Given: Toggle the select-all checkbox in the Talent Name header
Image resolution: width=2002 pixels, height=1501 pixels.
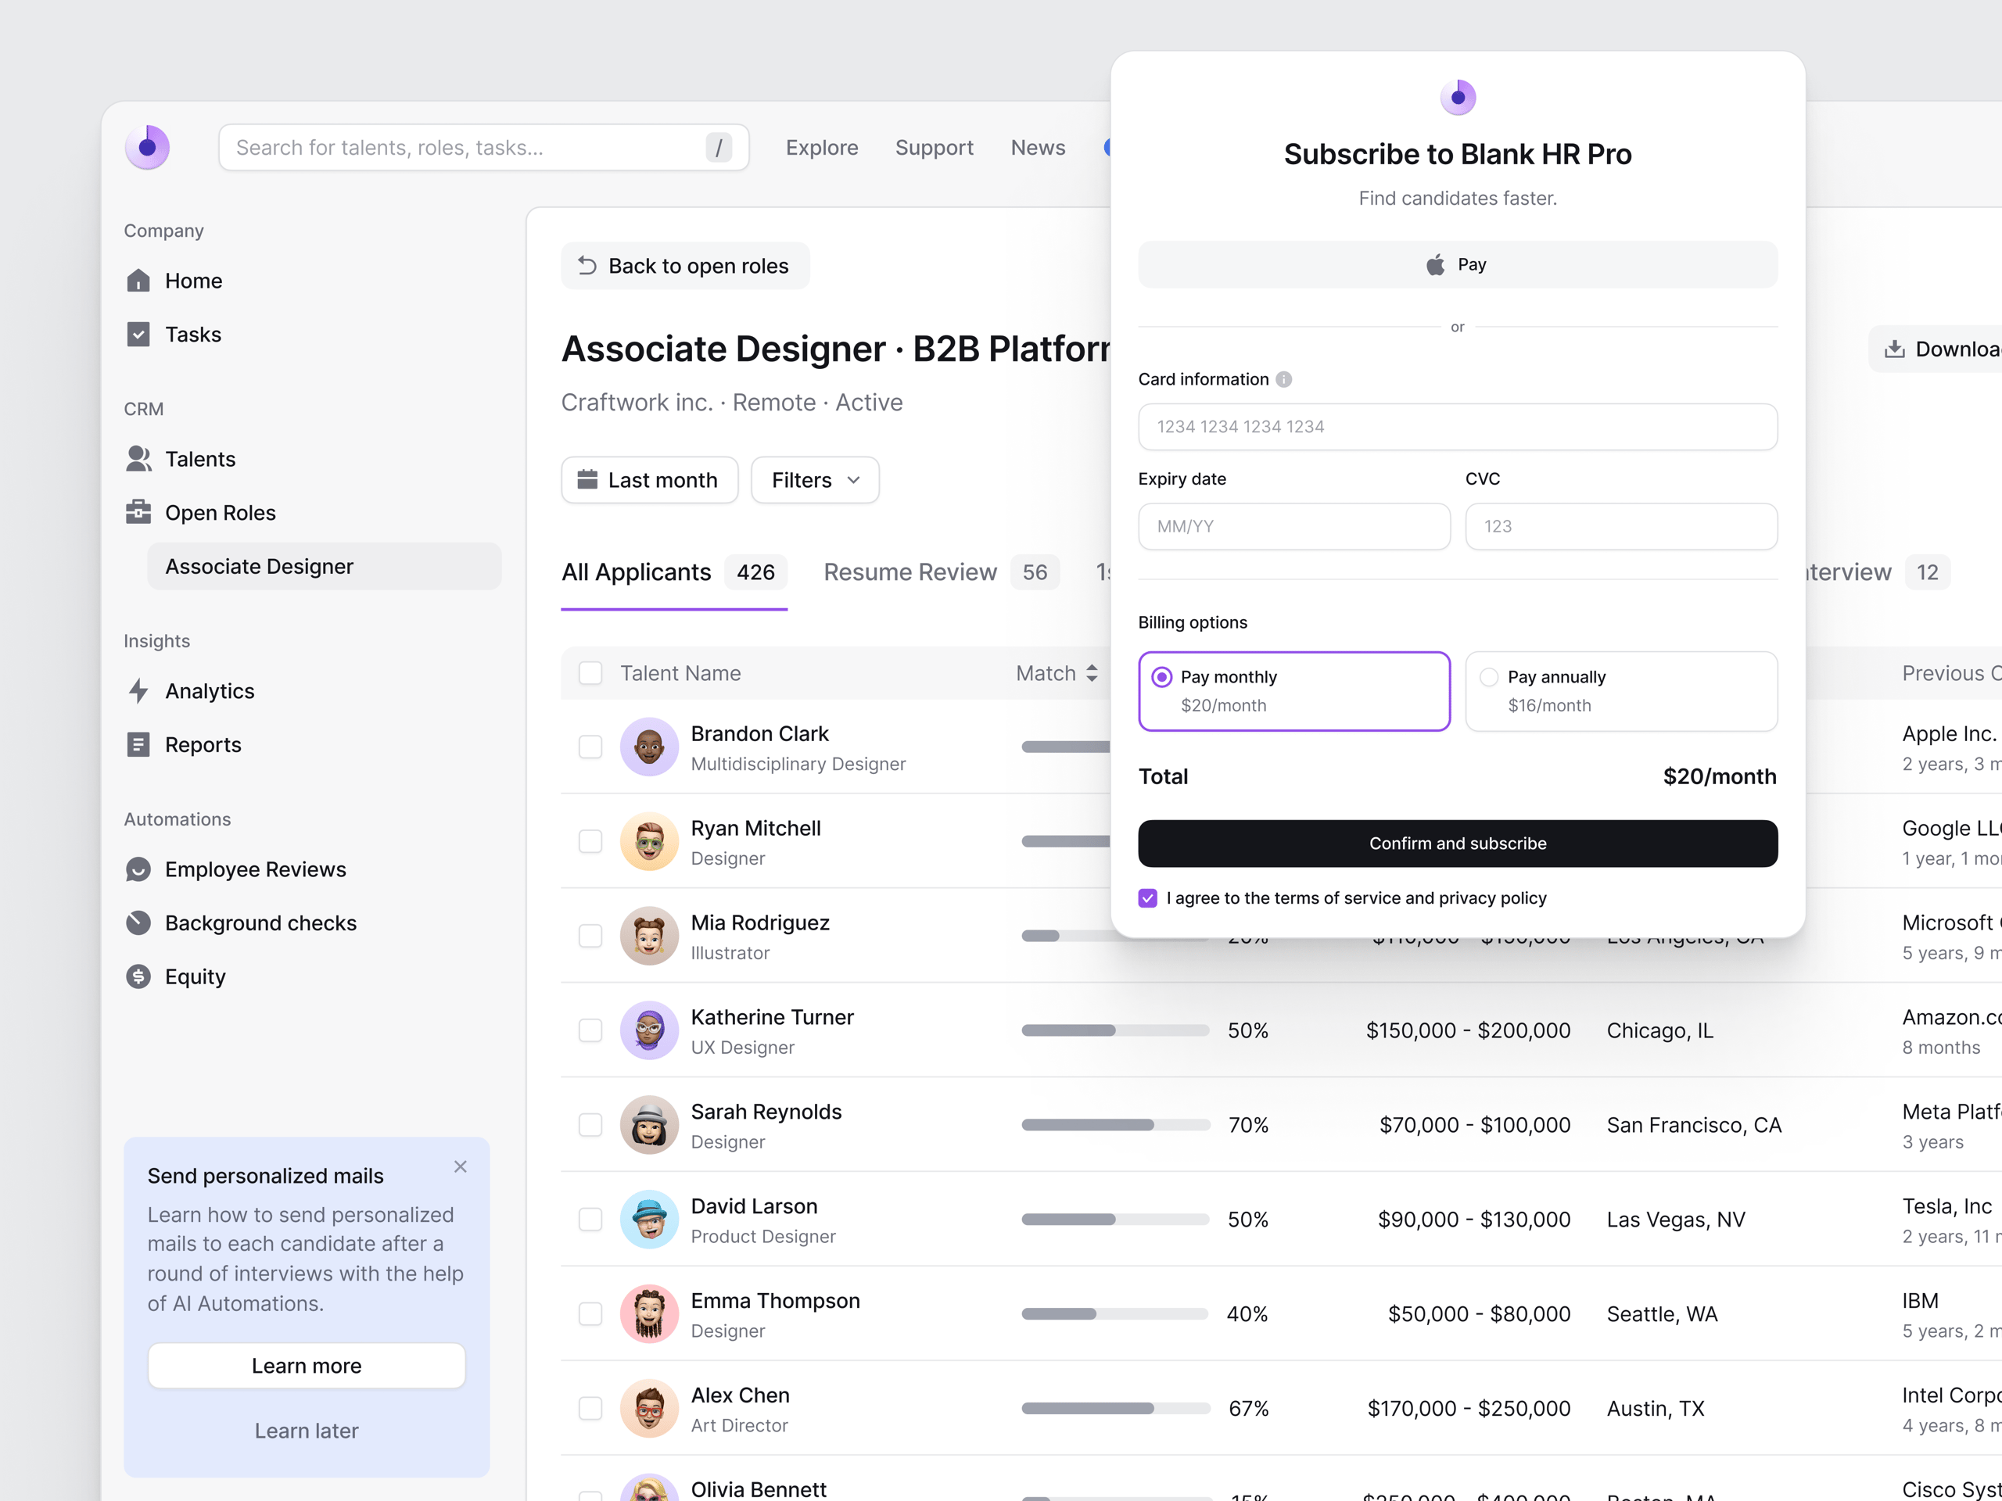Looking at the screenshot, I should click(x=590, y=673).
